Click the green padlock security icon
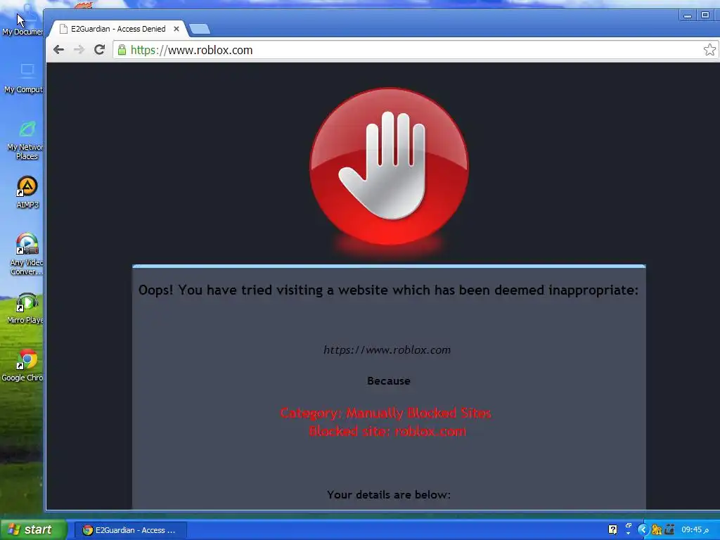Viewport: 720px width, 540px height. [122, 50]
